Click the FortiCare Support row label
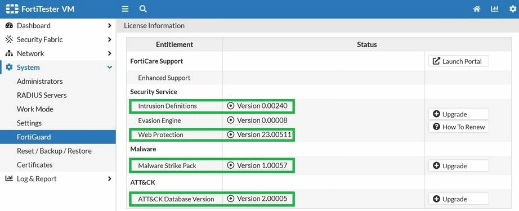The image size is (519, 211). click(x=156, y=61)
